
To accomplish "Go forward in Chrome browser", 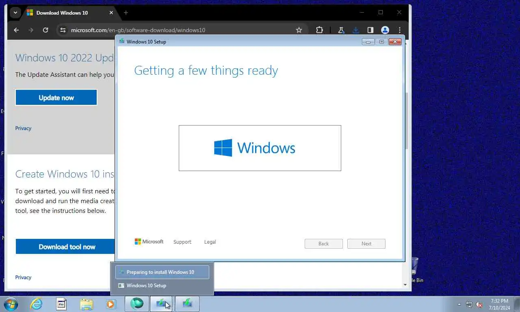I will (x=31, y=30).
